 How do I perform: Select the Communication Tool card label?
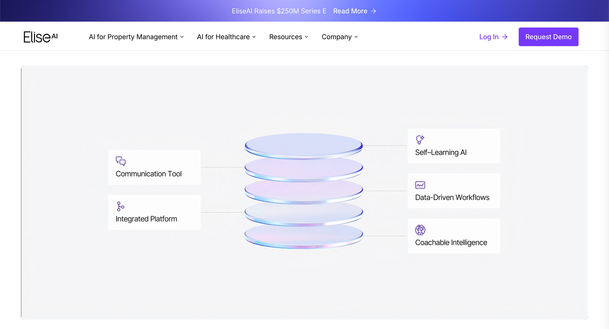[x=149, y=174]
